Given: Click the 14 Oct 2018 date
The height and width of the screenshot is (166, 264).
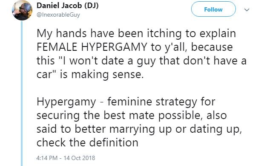Looking at the screenshot, I should (x=79, y=158).
